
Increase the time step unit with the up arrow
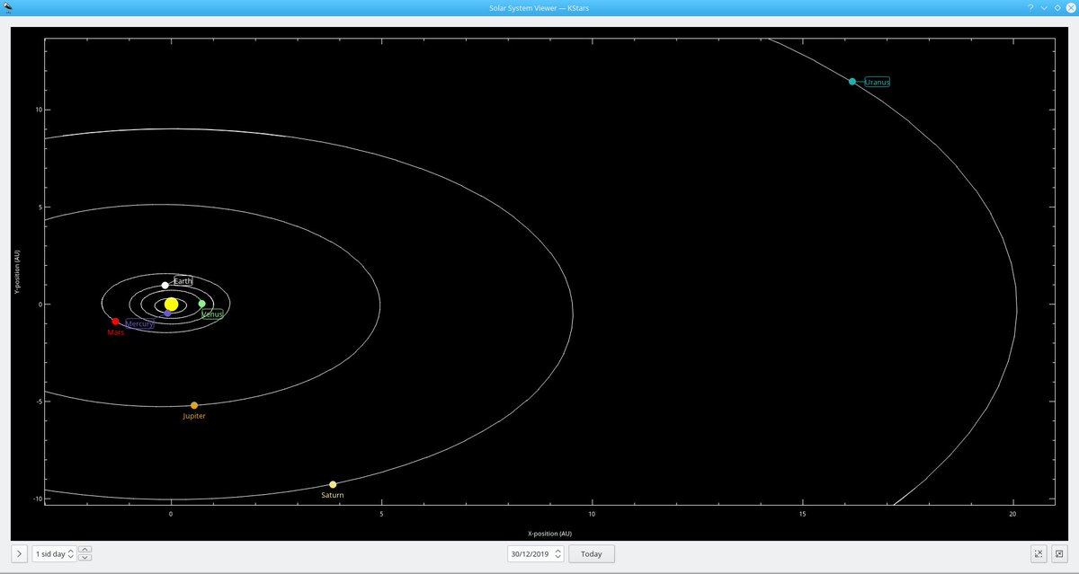pos(85,550)
